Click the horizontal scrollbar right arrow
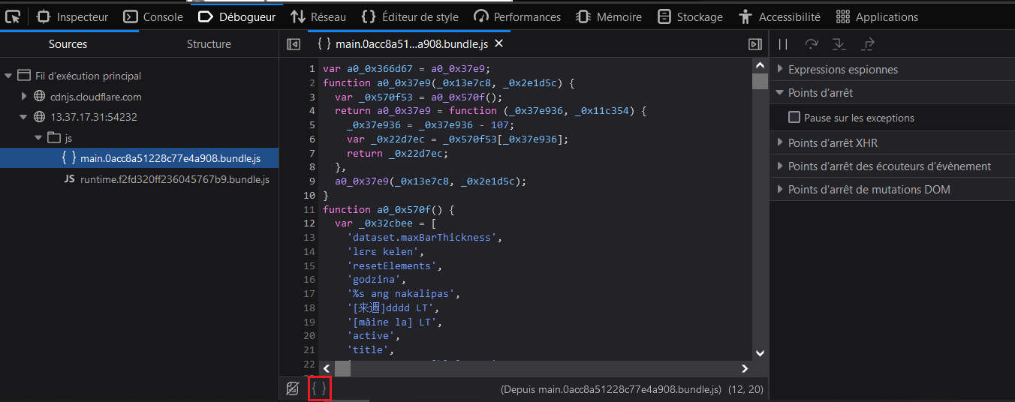 point(745,368)
